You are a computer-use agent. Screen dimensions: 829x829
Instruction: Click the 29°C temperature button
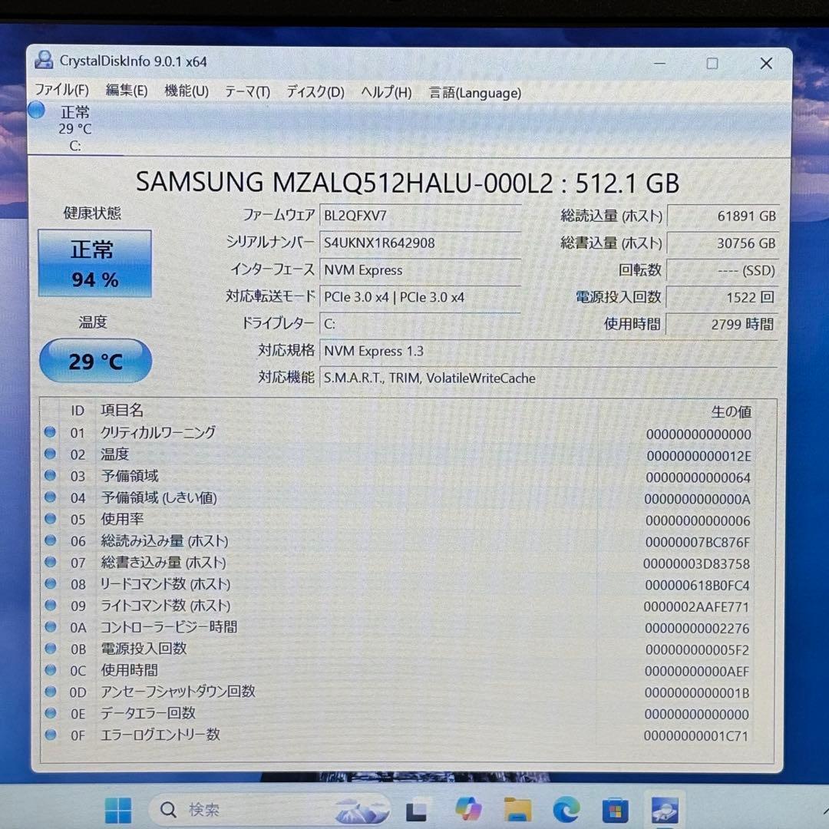coord(94,361)
